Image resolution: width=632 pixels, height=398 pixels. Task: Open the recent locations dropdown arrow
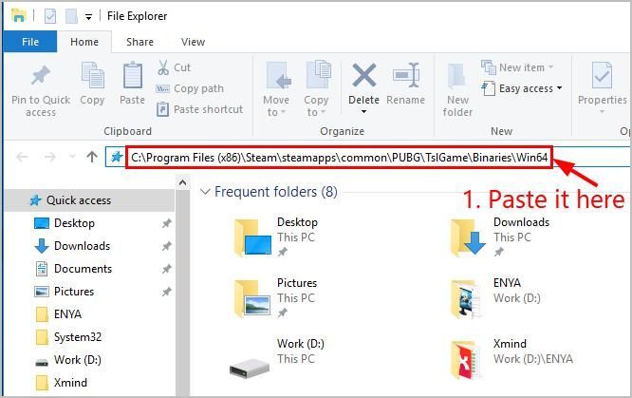pos(72,156)
